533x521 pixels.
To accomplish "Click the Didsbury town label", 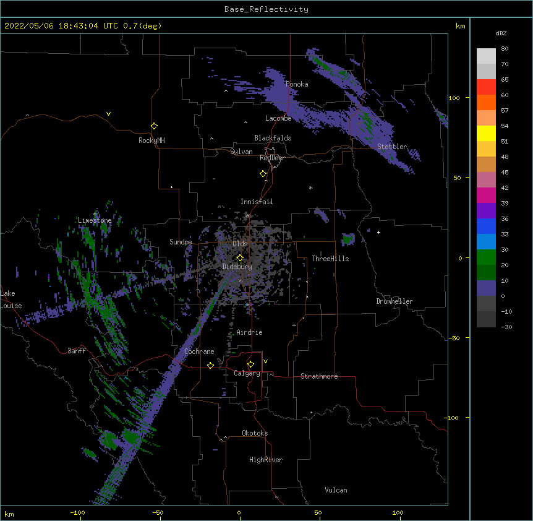I will coord(237,267).
